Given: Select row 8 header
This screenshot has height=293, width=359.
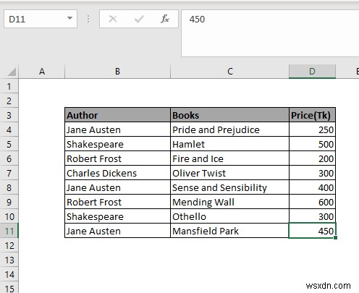Looking at the screenshot, I should click(x=9, y=187).
